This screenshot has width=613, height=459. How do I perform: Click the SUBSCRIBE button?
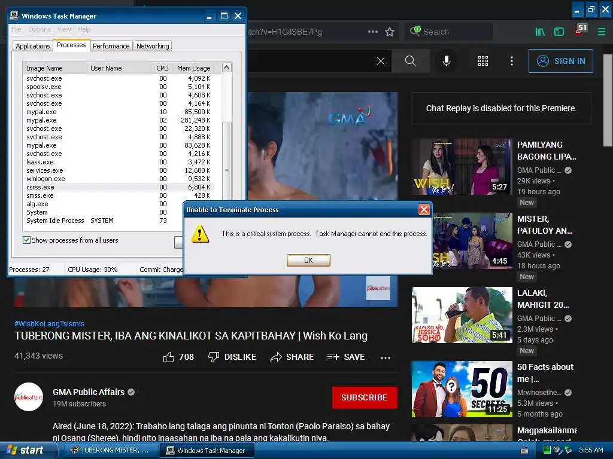coord(365,397)
